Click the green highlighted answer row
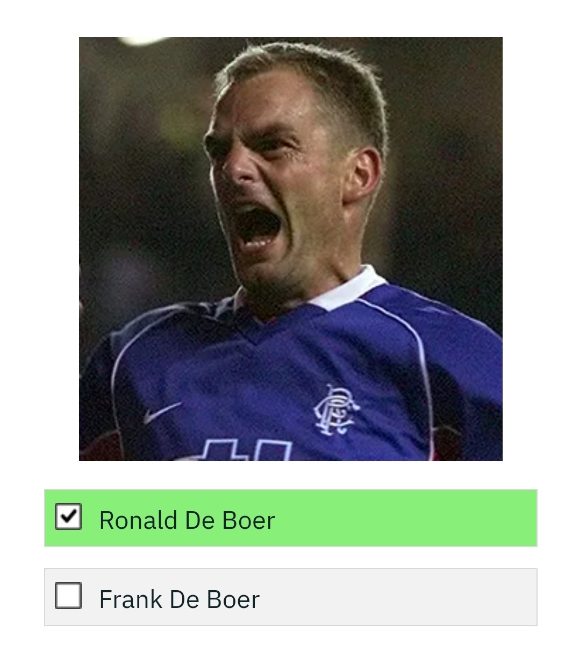Image resolution: width=565 pixels, height=651 pixels. (291, 518)
